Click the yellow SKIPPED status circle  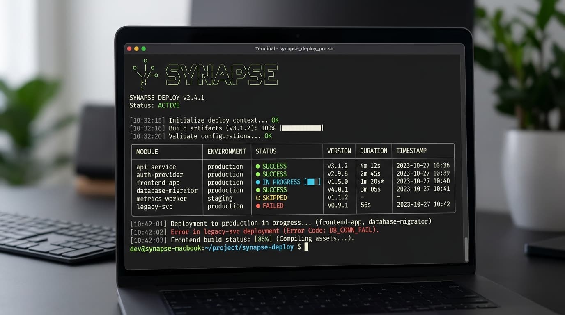coord(258,198)
